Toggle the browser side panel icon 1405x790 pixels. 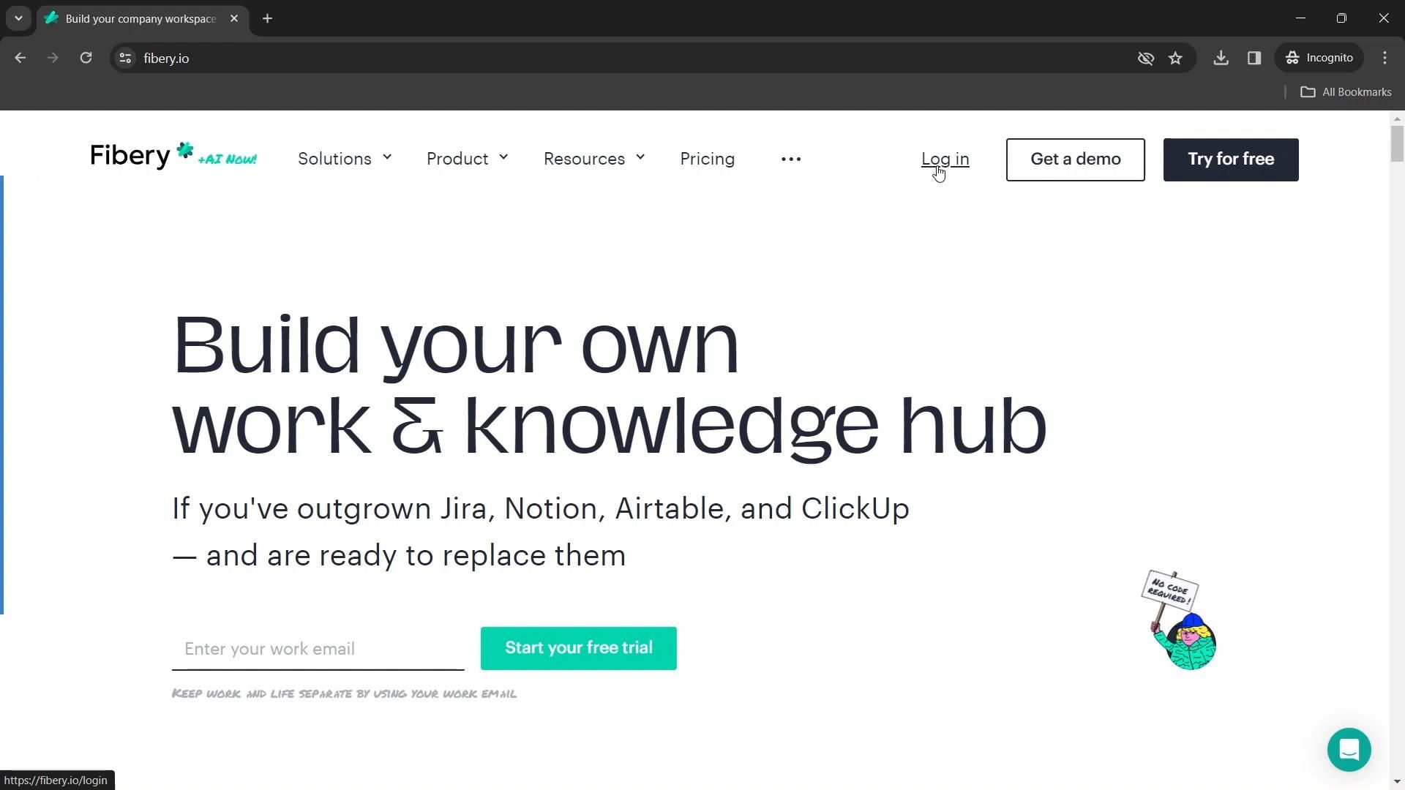[x=1254, y=58]
